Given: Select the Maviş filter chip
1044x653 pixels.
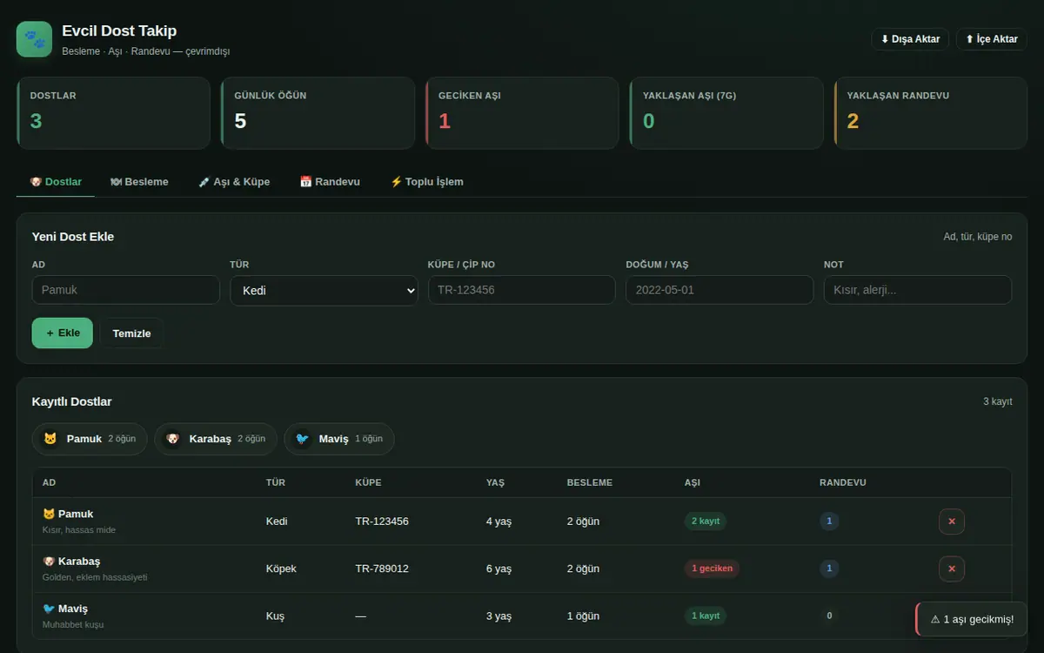Looking at the screenshot, I should (x=339, y=439).
